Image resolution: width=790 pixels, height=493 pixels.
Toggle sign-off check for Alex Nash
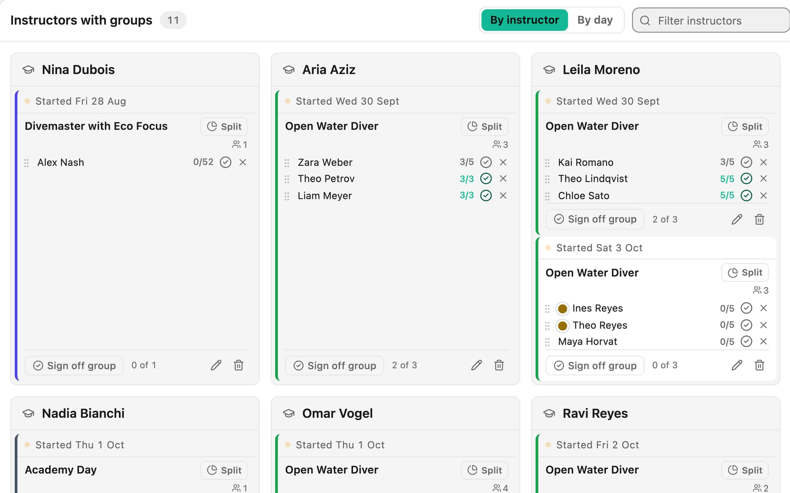(225, 162)
